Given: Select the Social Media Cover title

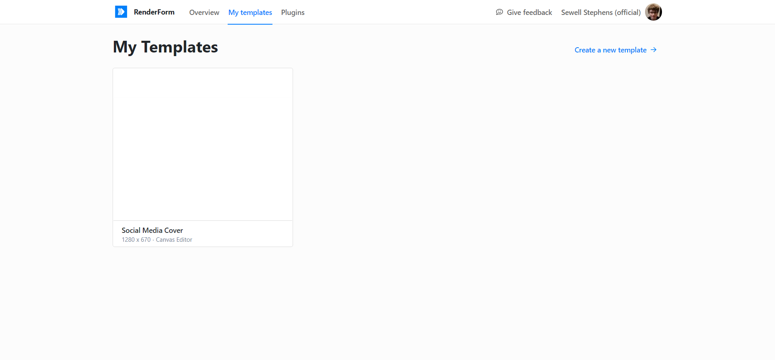Looking at the screenshot, I should [x=152, y=230].
